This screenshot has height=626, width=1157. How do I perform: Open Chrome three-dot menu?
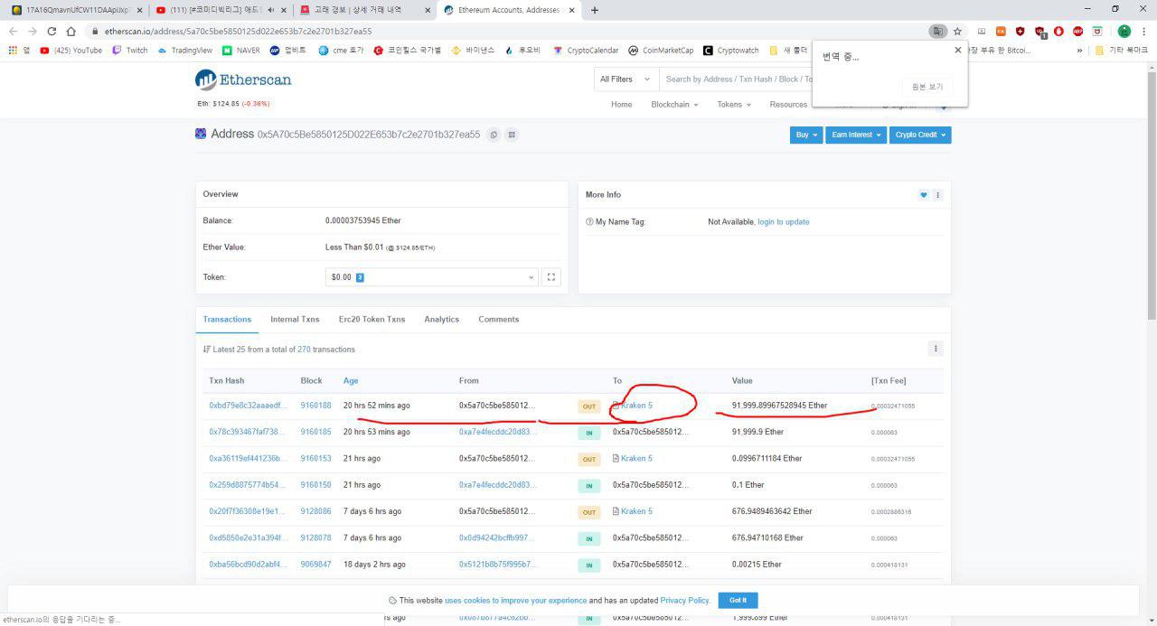click(x=1143, y=31)
